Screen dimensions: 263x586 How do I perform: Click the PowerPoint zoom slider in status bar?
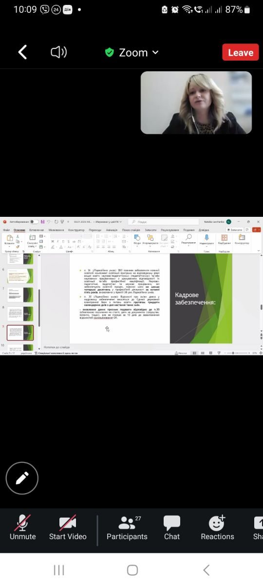tap(233, 353)
